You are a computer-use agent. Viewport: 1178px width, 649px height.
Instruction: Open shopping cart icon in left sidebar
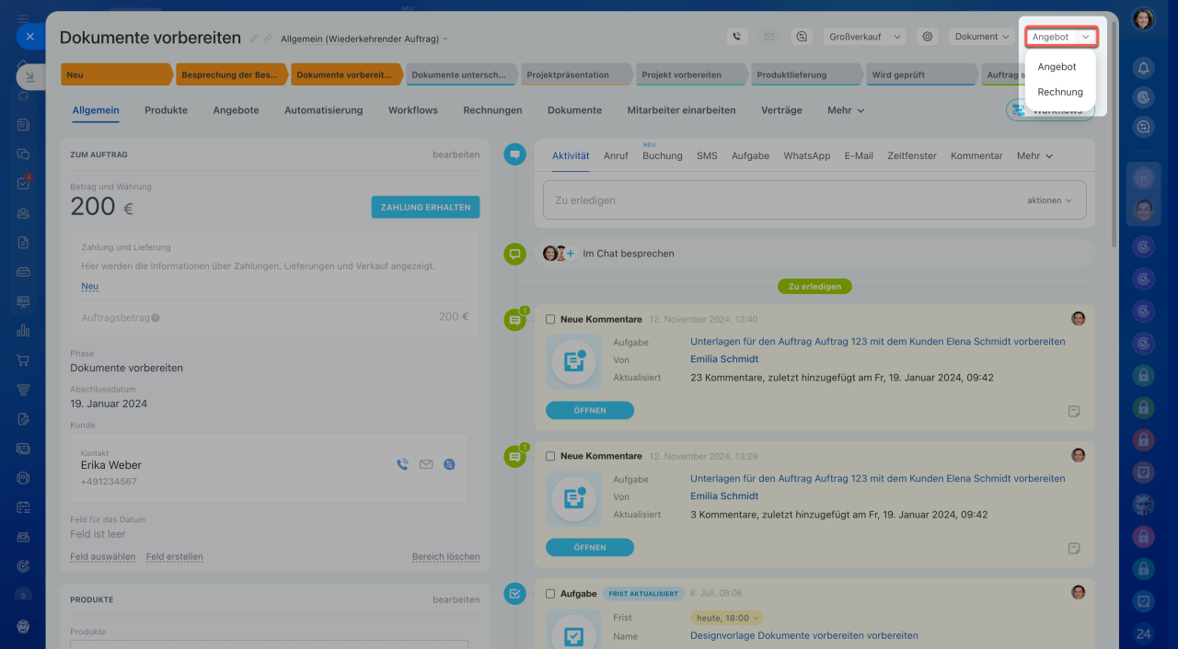23,360
